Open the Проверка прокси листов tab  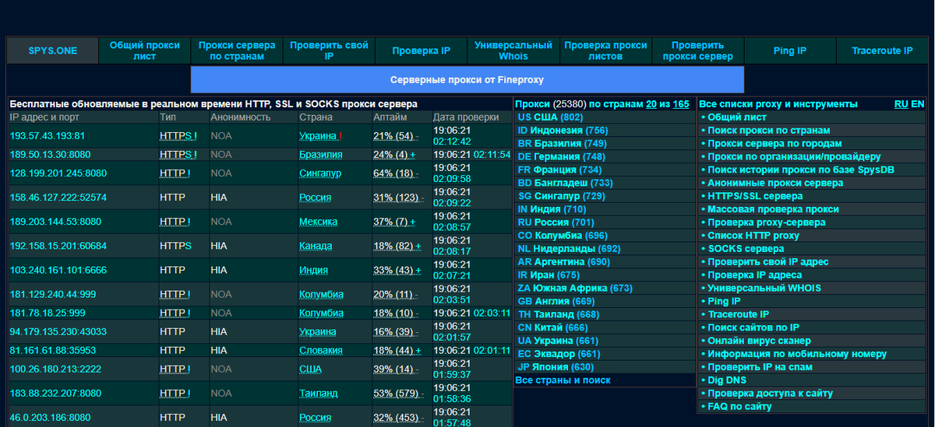coord(605,51)
